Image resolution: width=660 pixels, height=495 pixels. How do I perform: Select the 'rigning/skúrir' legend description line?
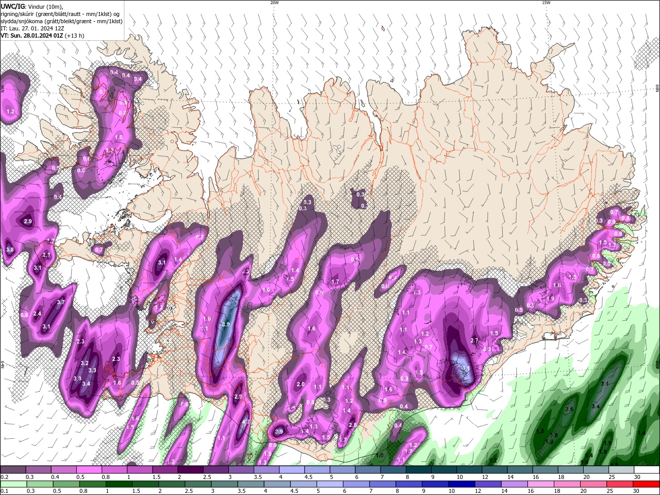click(60, 14)
